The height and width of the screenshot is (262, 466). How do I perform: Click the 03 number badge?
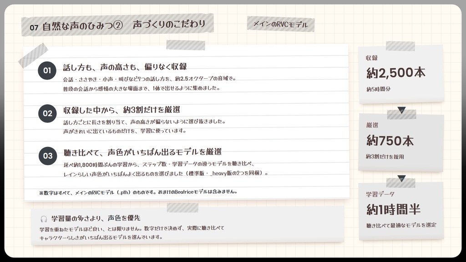[47, 156]
